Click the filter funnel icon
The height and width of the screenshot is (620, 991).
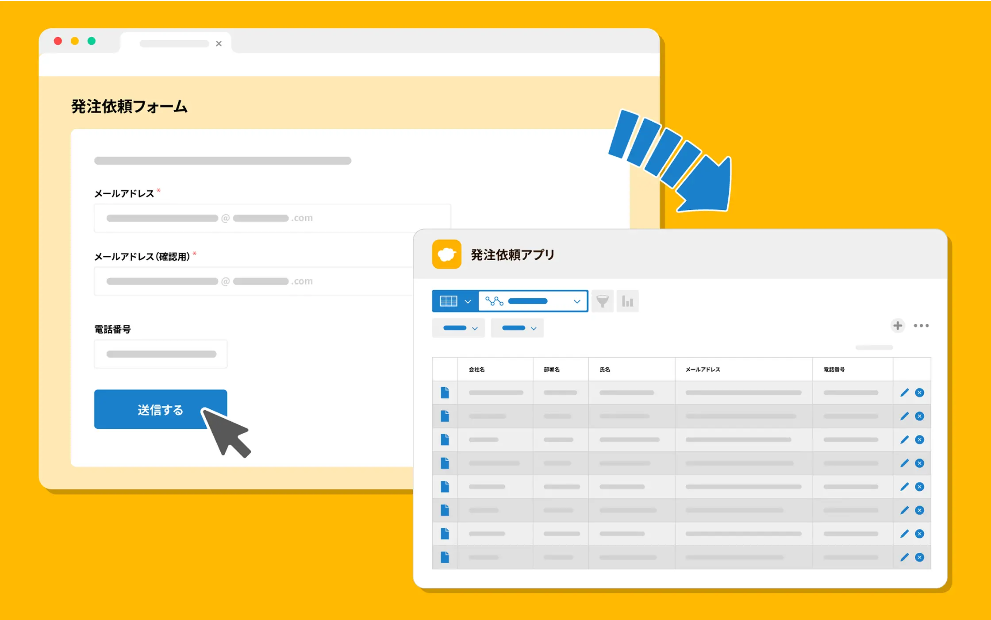point(602,301)
